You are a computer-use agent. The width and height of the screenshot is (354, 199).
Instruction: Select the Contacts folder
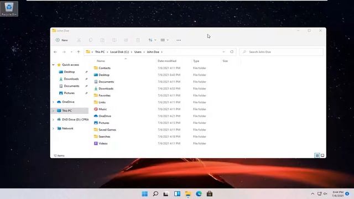(x=105, y=68)
